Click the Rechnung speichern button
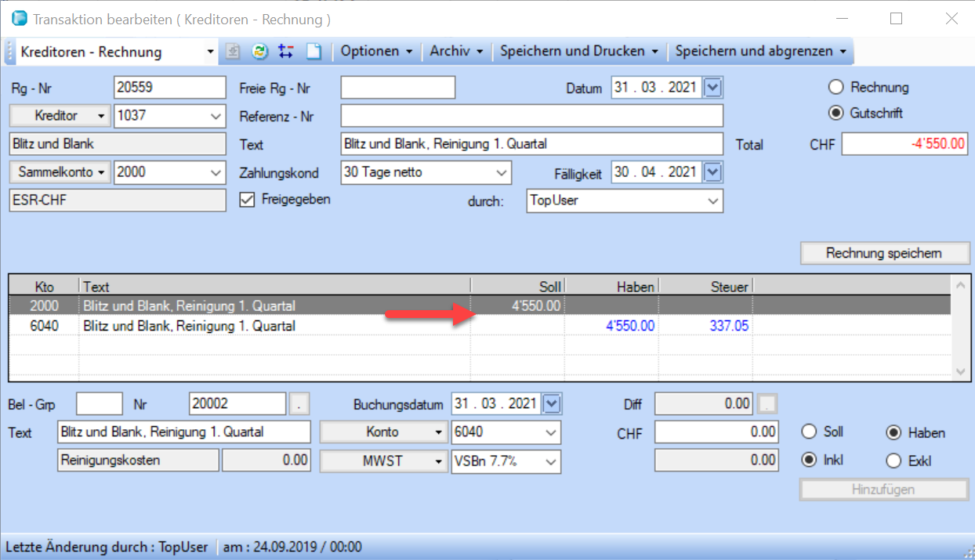This screenshot has width=975, height=560. (x=884, y=253)
